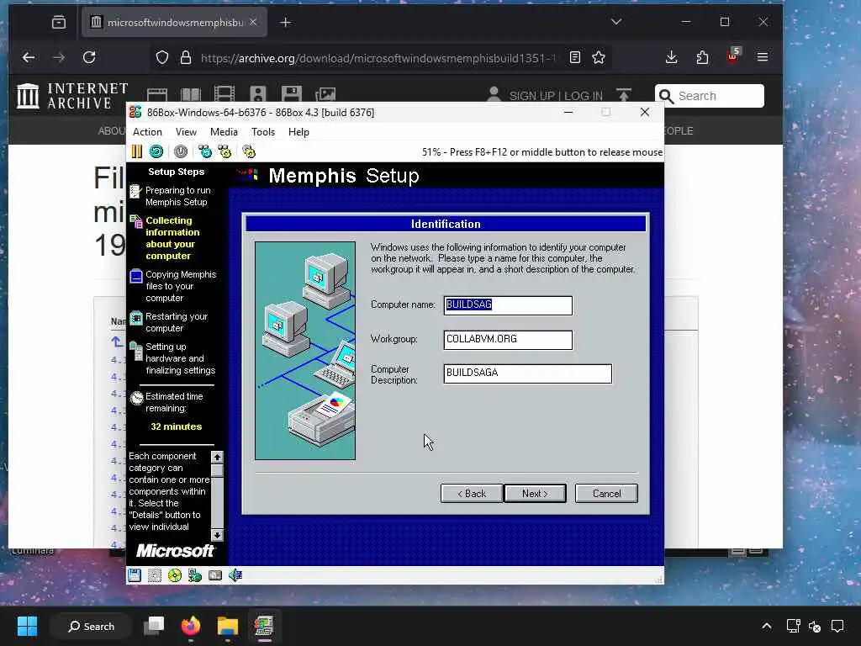861x646 pixels.
Task: Click the Firefox Back navigation arrow
Action: coord(29,57)
